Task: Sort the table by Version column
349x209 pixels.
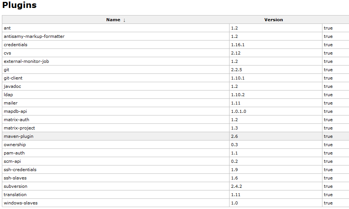Action: tap(274, 20)
